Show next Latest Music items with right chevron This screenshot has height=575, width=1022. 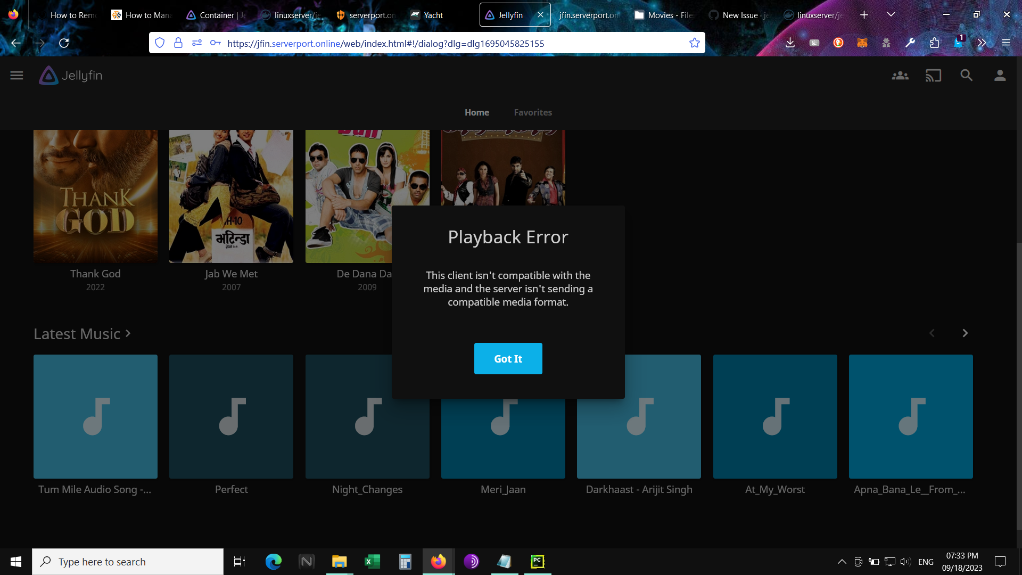click(965, 333)
